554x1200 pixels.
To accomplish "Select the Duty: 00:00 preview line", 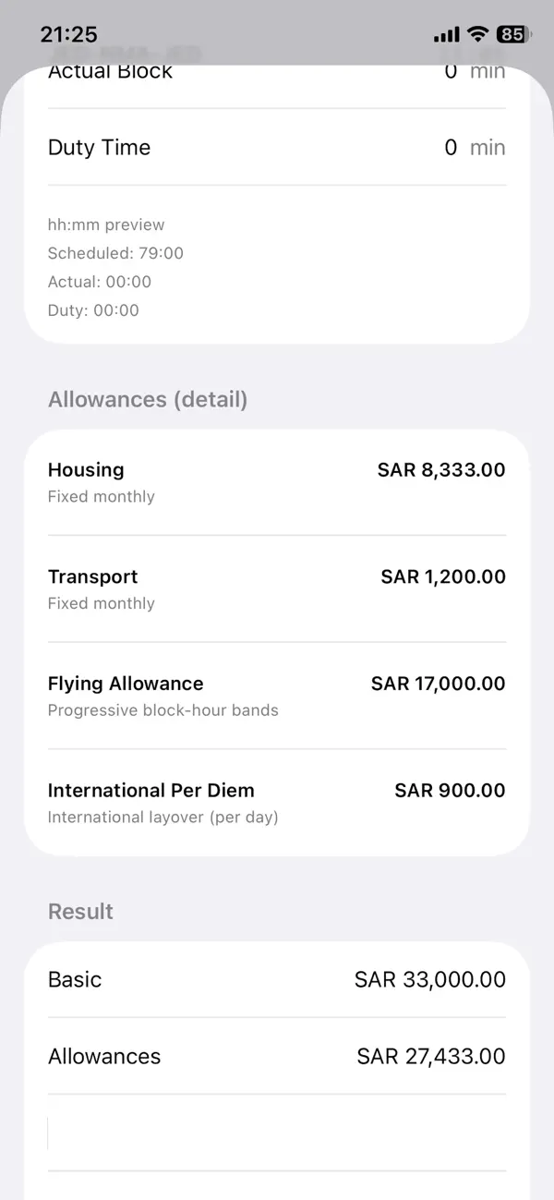I will (x=93, y=310).
